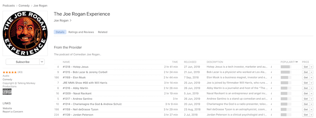Open info icon for Andrew Santino episode
The height and width of the screenshot is (118, 316).
coord(271,99)
